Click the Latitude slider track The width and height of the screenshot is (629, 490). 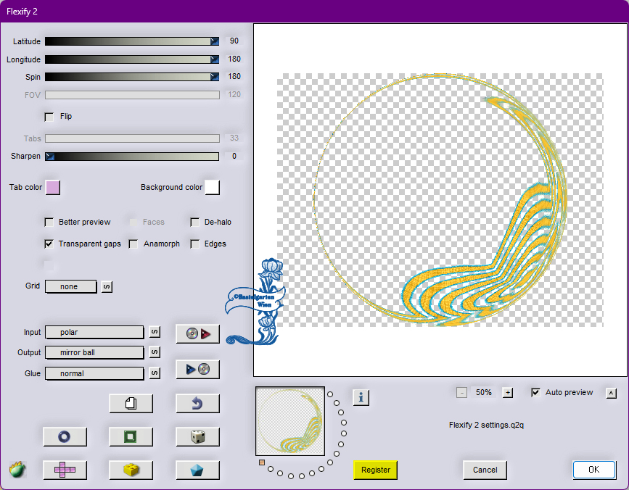tap(131, 41)
